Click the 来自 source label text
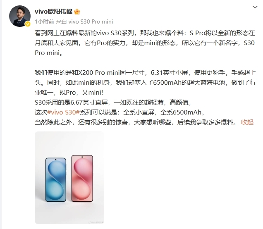 pos(61,21)
